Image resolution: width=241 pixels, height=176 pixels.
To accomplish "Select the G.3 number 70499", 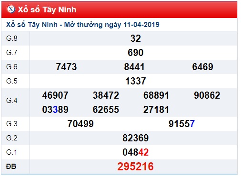I will [x=80, y=124].
